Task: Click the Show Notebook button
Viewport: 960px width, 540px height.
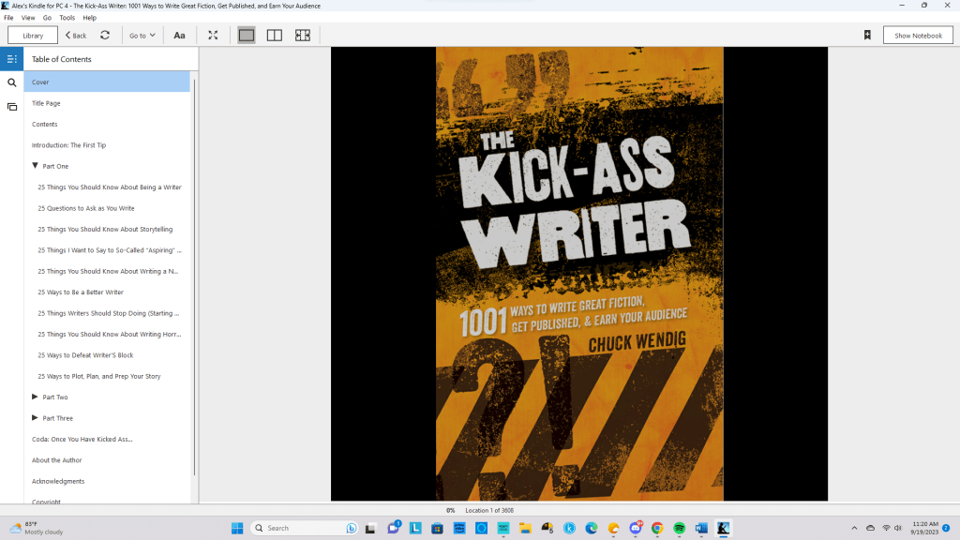Action: click(918, 36)
